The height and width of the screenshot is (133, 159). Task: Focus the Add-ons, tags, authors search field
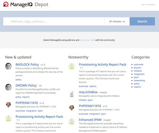(x=54, y=21)
